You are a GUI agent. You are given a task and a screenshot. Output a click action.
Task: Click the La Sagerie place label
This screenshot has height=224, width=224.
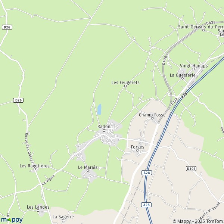point(63,217)
